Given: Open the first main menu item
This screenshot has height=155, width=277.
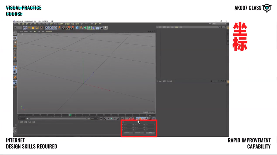Looking at the screenshot, I should point(15,24).
